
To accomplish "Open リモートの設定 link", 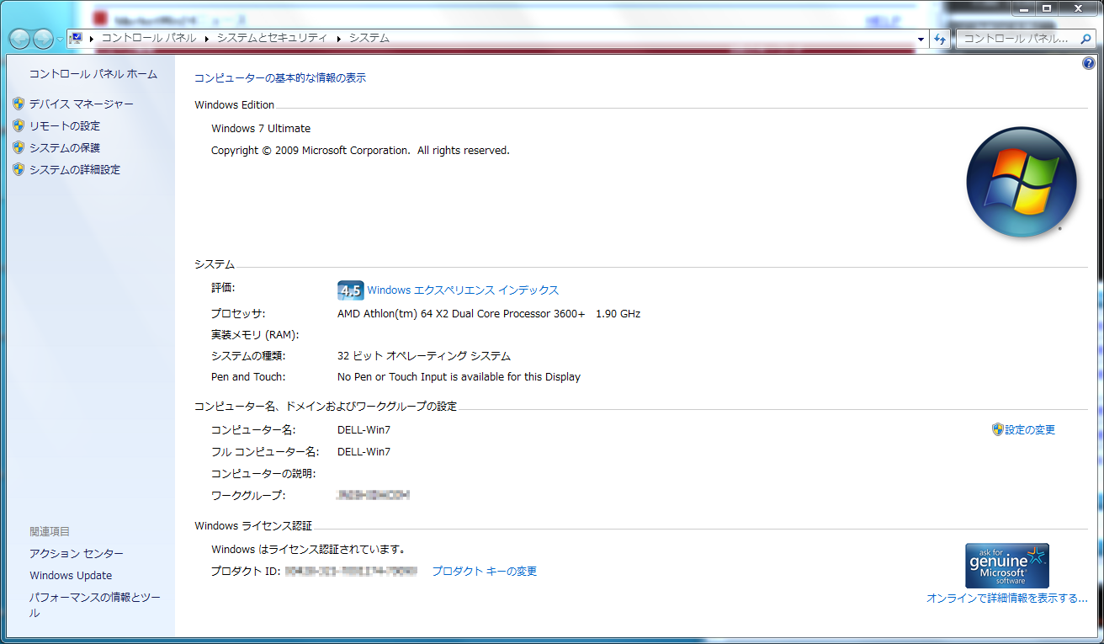I will pyautogui.click(x=65, y=125).
